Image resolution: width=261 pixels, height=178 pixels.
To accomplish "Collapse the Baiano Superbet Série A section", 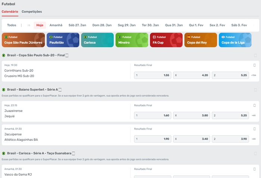I will coord(255,90).
